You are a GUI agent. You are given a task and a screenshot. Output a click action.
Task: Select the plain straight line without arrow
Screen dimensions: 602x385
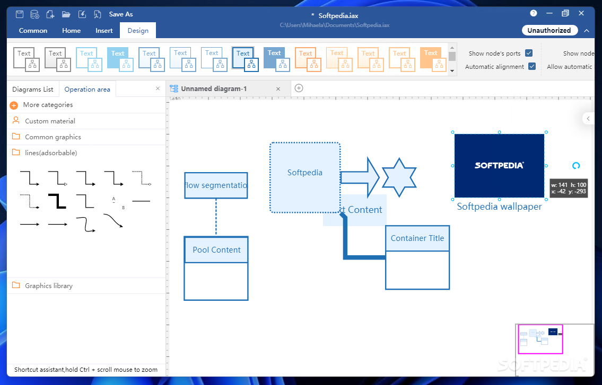point(141,201)
